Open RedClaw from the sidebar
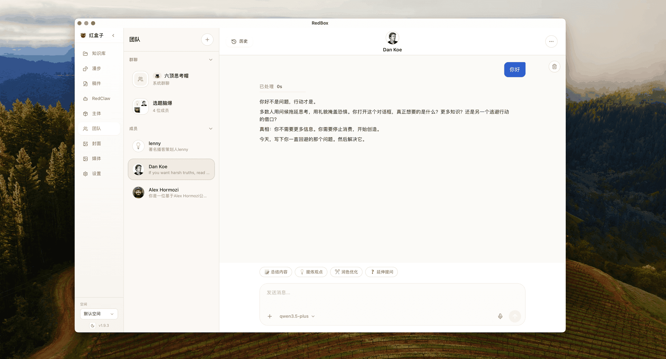The image size is (666, 359). (x=99, y=98)
